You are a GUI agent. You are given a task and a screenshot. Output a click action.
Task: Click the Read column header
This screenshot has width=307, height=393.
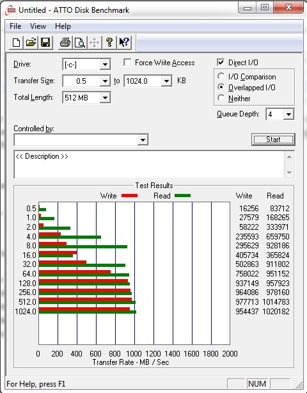[275, 195]
